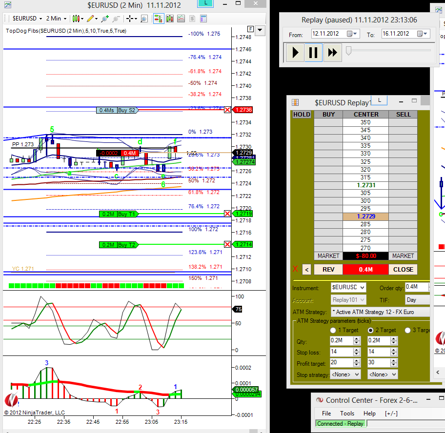This screenshot has height=433, width=445.
Task: Click the left MARKET buy button
Action: (x=328, y=256)
